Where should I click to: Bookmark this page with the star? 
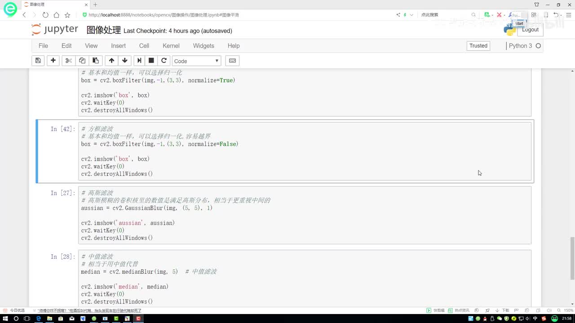67,15
